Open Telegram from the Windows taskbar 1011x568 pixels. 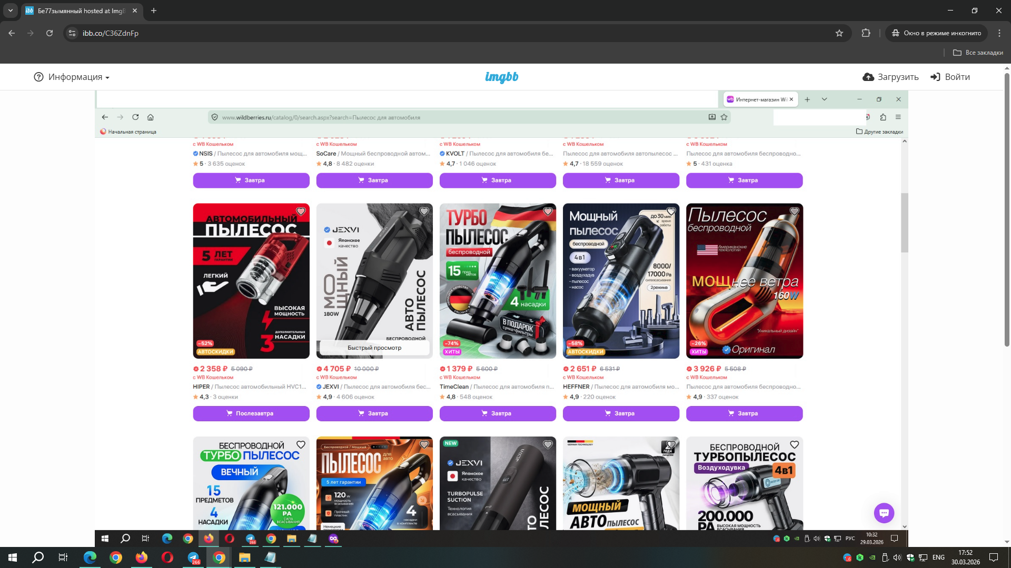[193, 557]
